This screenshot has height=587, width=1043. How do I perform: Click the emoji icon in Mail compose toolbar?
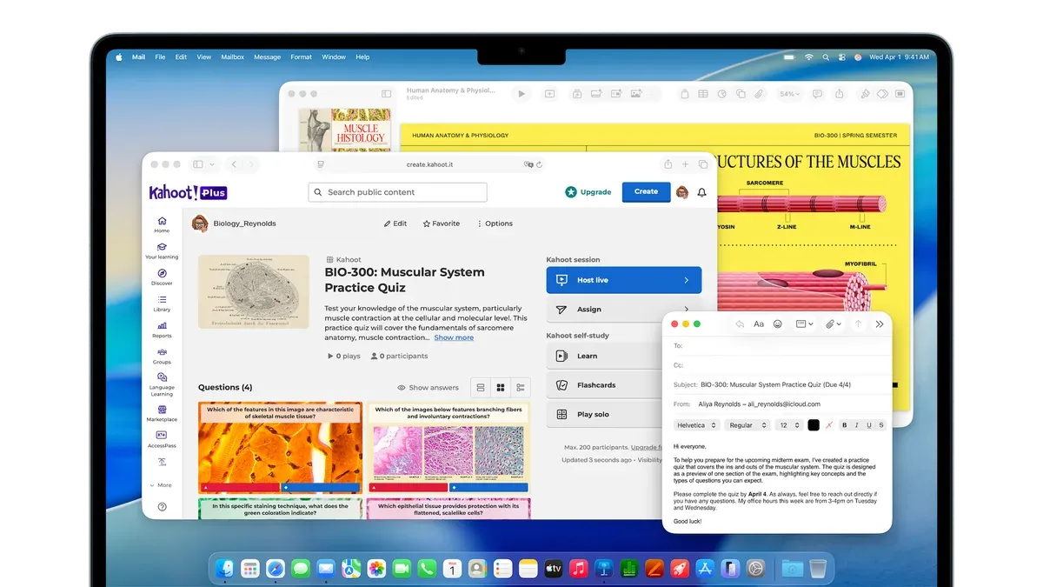coord(778,324)
